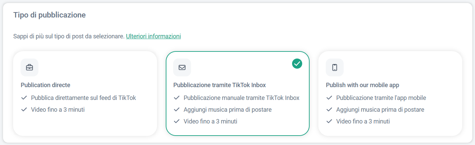Click 'Aggiungi musica prima di postare' in mobile card
This screenshot has width=475, height=145.
click(x=380, y=110)
